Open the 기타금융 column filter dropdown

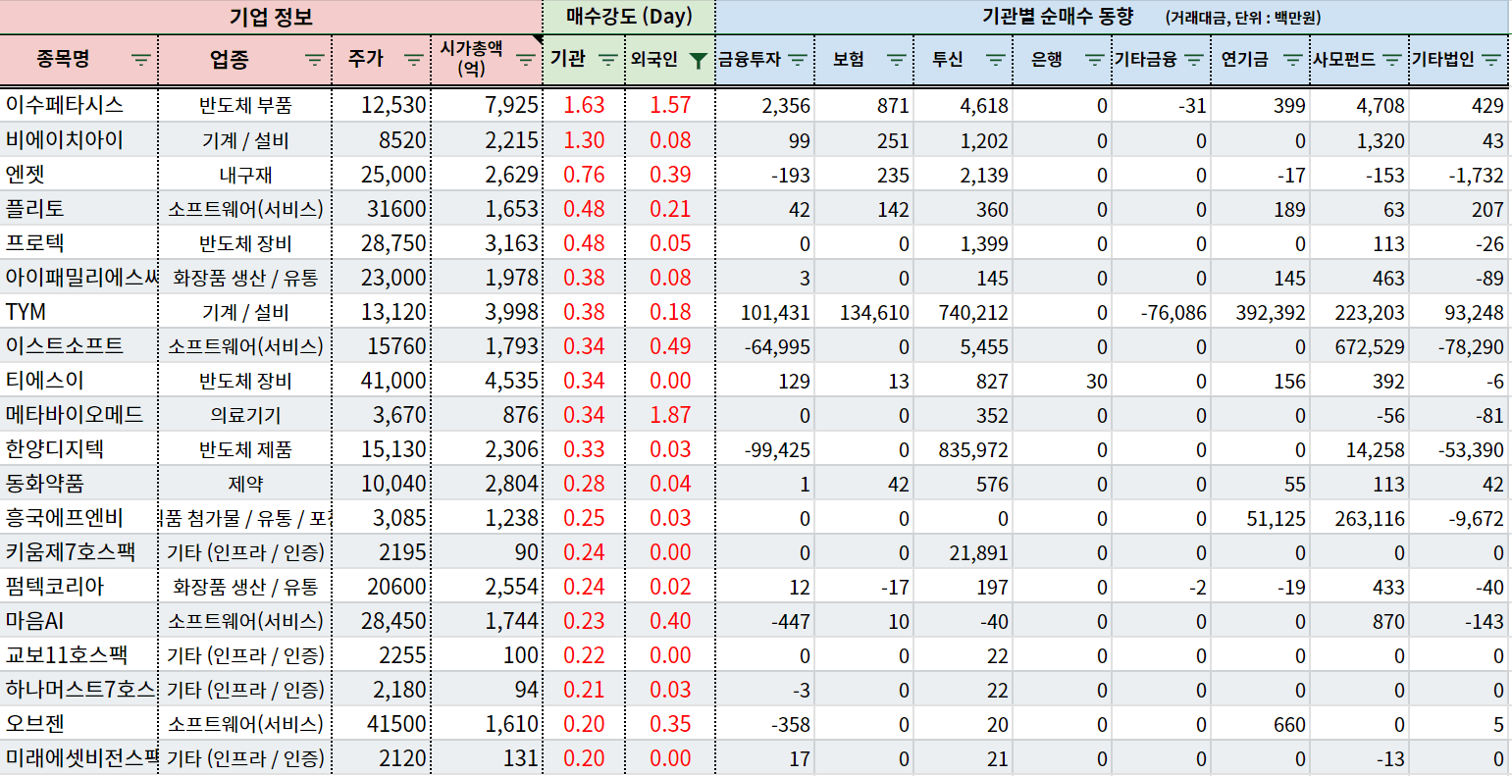pyautogui.click(x=1194, y=60)
